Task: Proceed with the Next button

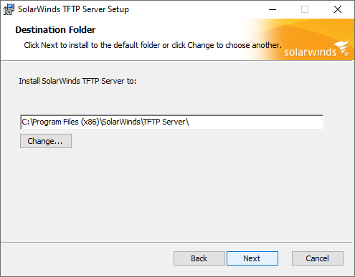Action: click(x=252, y=258)
